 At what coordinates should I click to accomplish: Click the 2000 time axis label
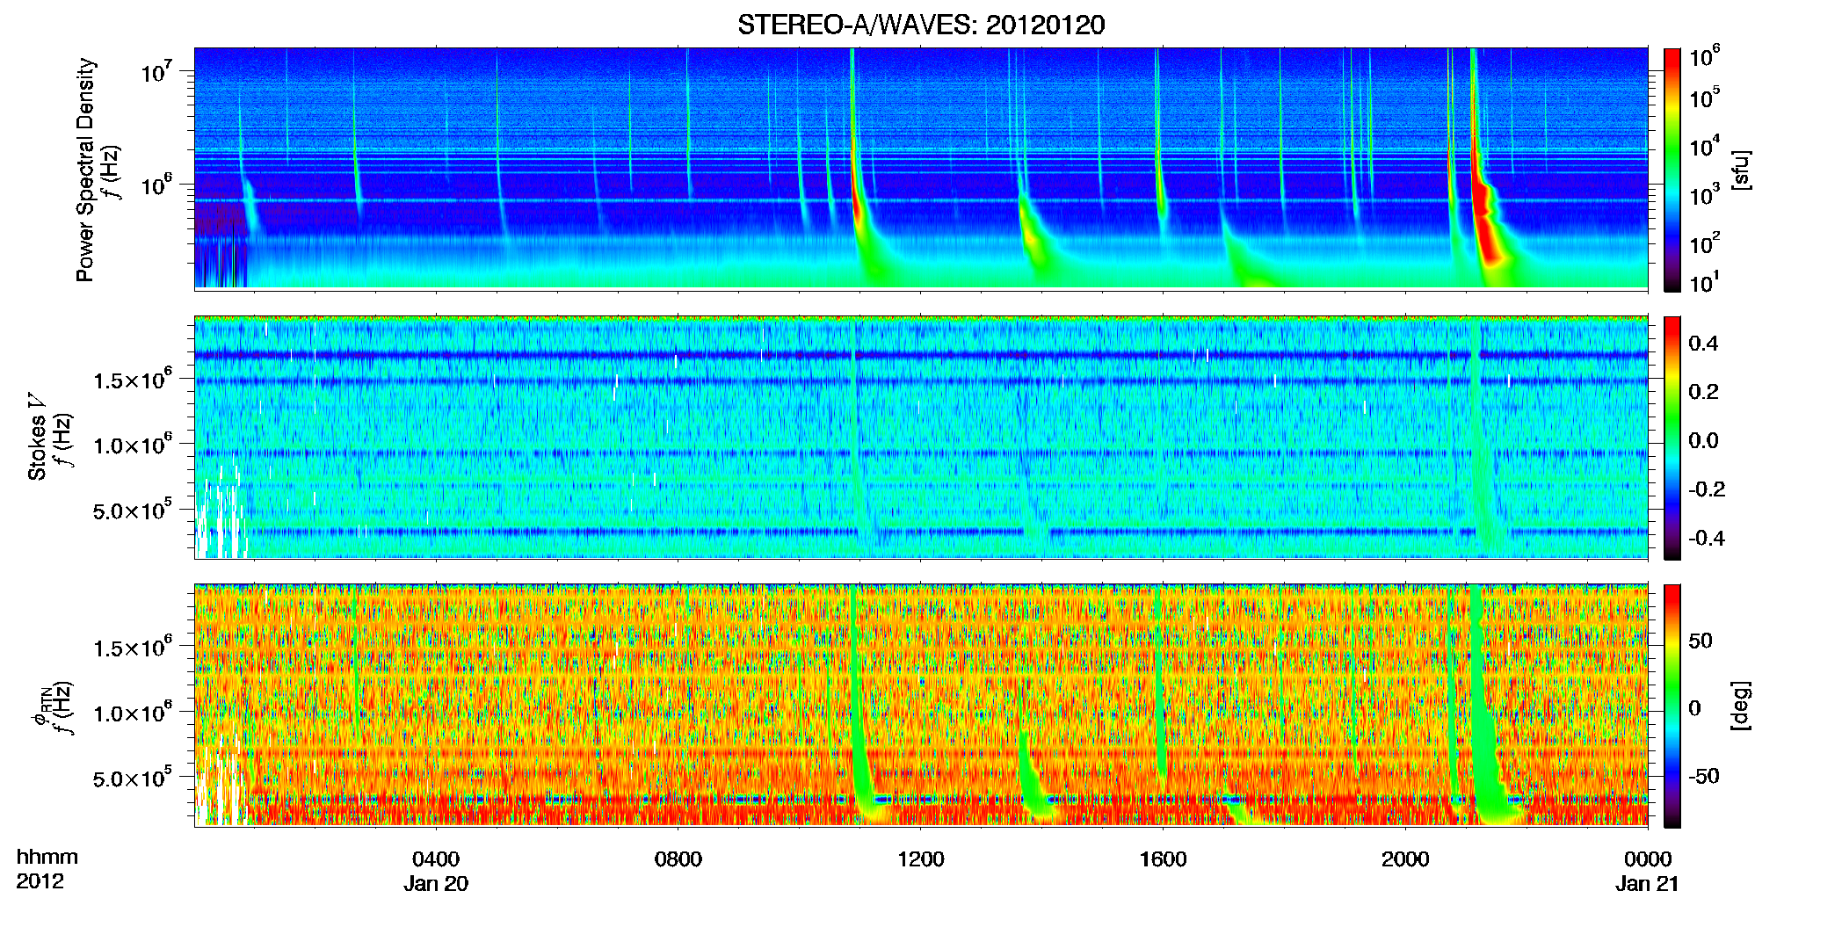click(x=1405, y=858)
